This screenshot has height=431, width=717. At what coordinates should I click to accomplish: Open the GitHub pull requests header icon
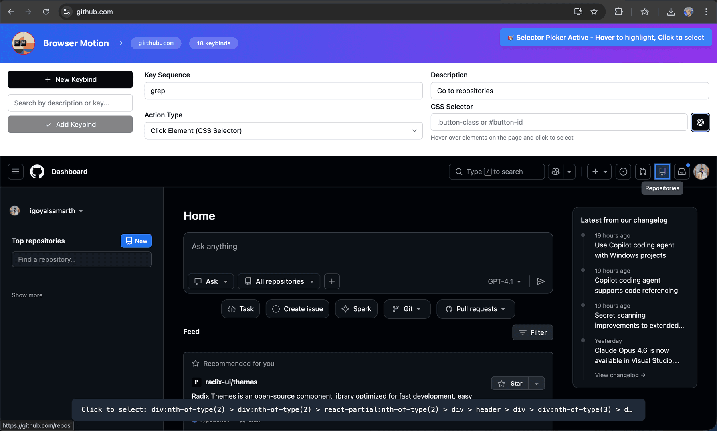pyautogui.click(x=642, y=172)
